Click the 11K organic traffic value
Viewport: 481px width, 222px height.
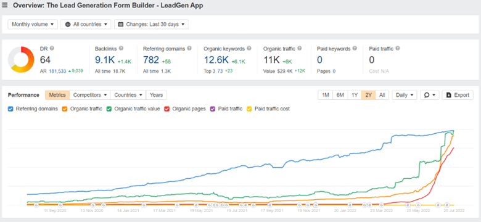pos(271,60)
